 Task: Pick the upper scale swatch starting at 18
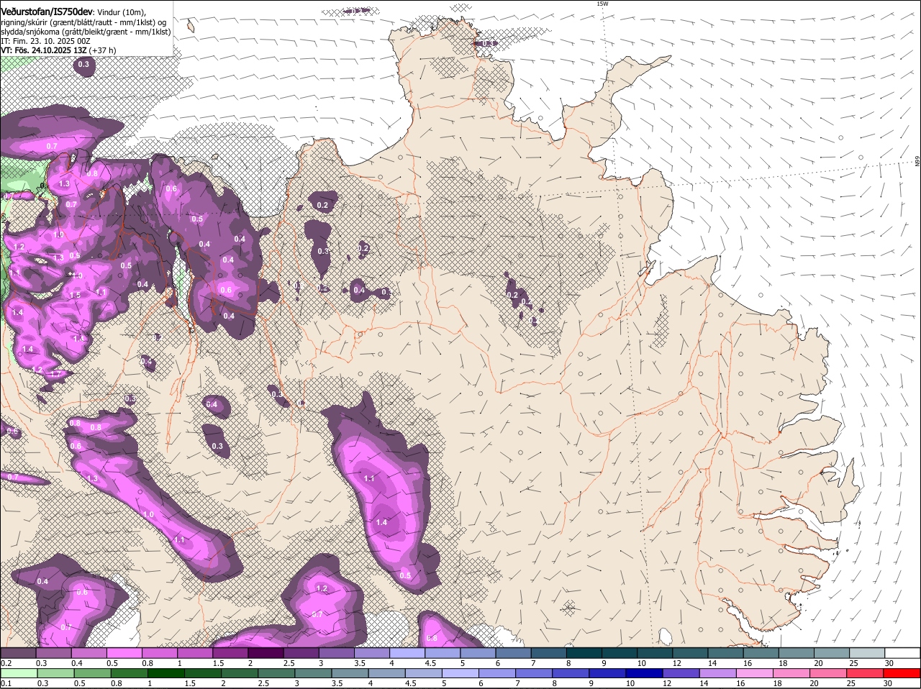797,653
